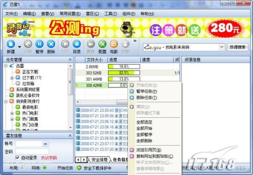Click the green 安全下载保护中 shield icon

tap(79, 168)
